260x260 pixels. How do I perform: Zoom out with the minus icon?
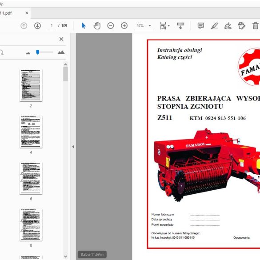point(111,26)
